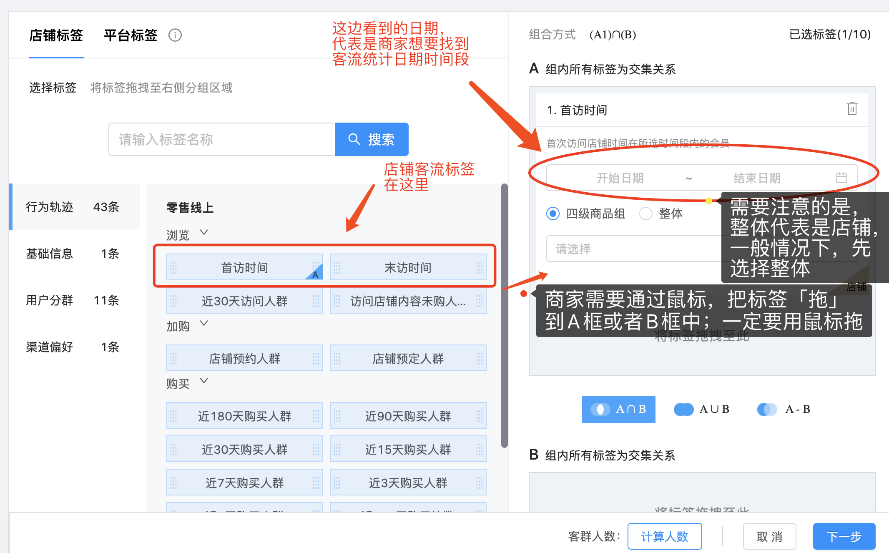Click the 计算人数 button
The image size is (889, 553).
point(664,536)
